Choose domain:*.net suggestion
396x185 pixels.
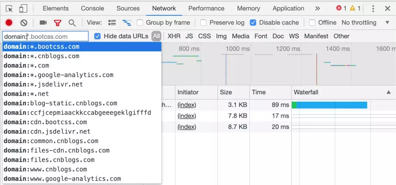pos(82,94)
